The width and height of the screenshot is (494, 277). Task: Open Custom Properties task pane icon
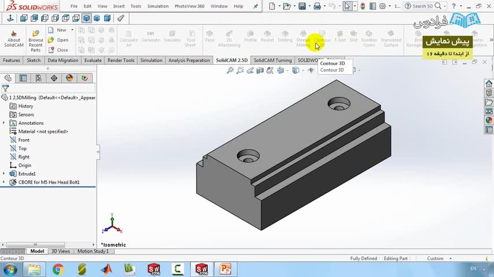489,129
